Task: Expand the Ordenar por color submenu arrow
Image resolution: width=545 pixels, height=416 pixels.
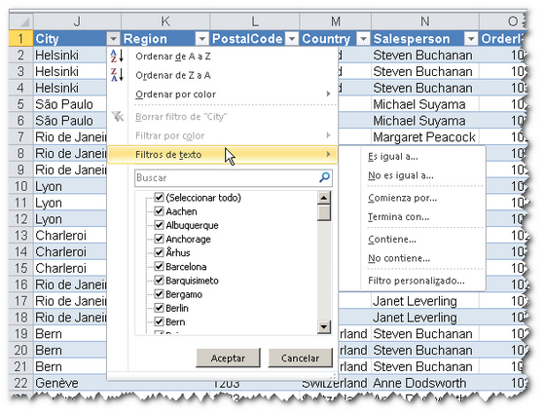Action: pyautogui.click(x=328, y=94)
